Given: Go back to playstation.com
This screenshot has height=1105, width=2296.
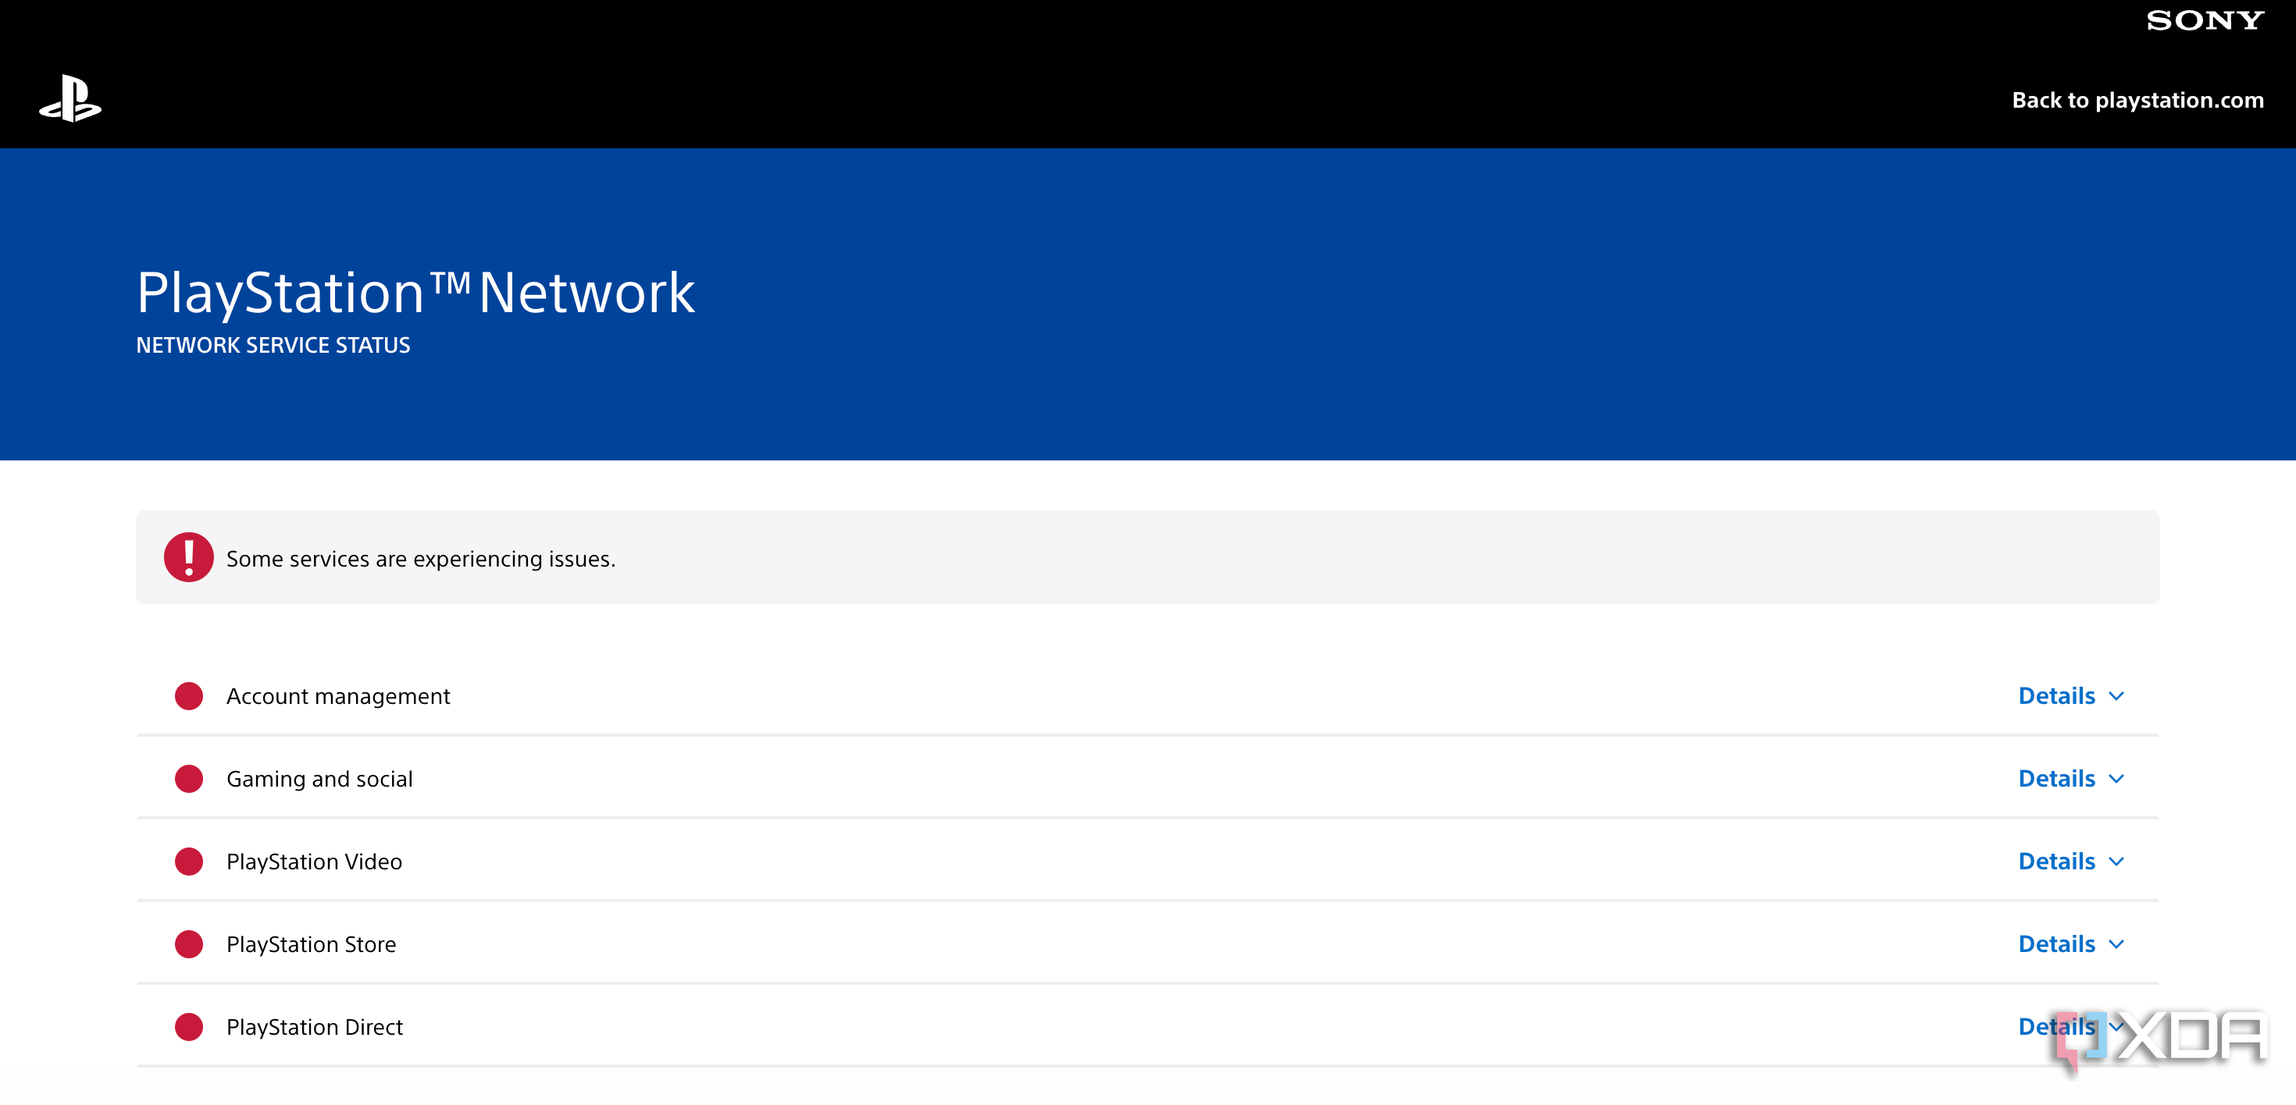Looking at the screenshot, I should 2137,101.
